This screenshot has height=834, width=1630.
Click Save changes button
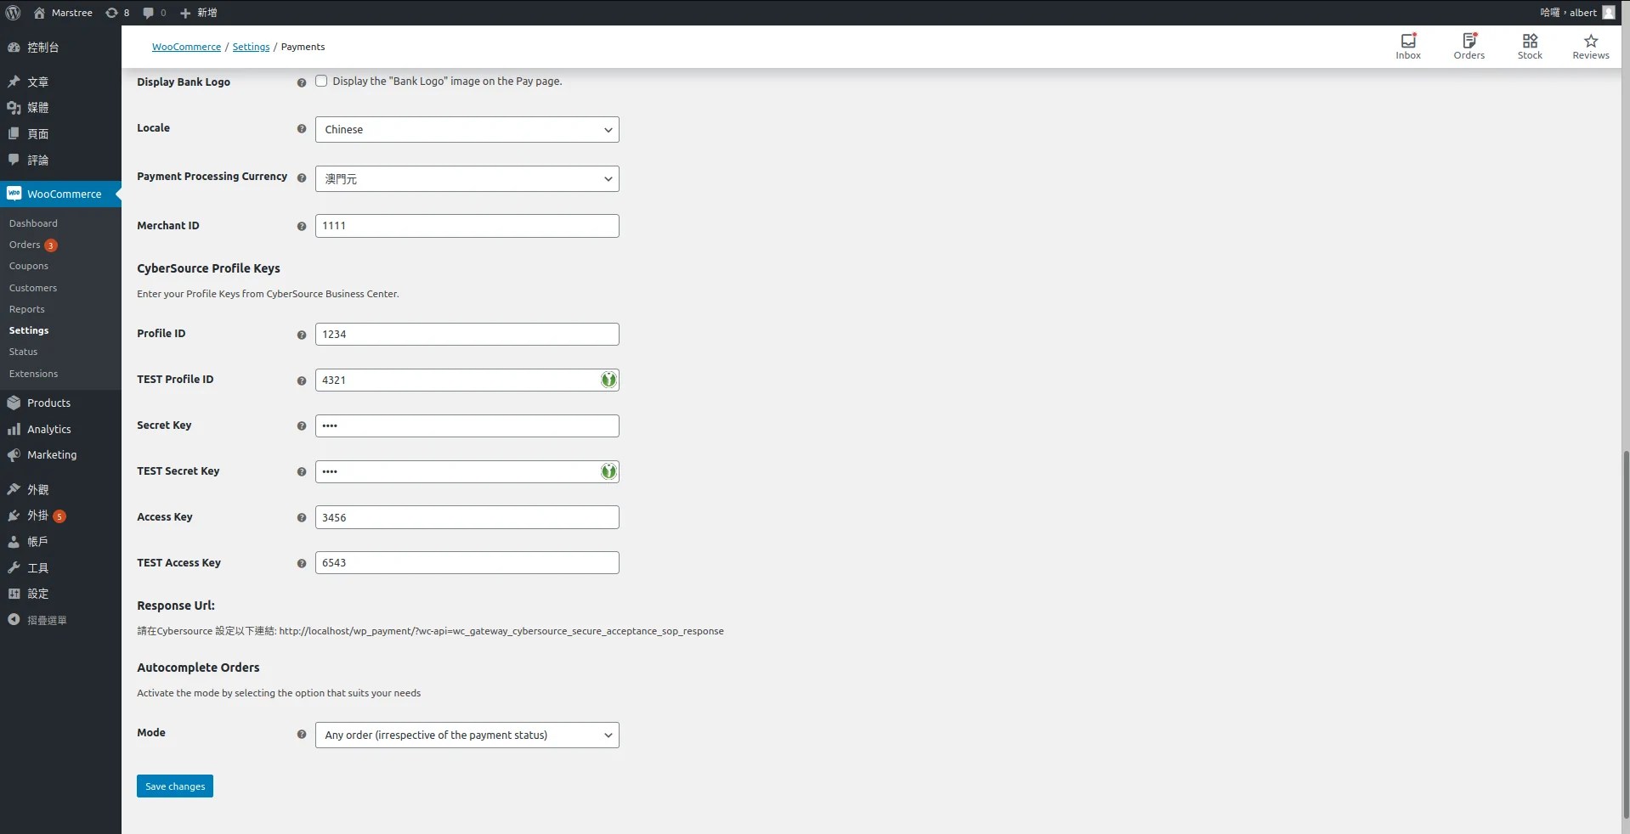(x=175, y=786)
